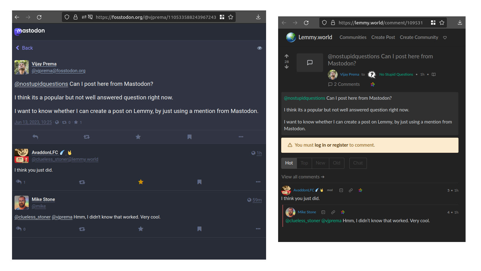481x271 pixels.
Task: Open Create Community in the Lemmy navbar
Action: (419, 37)
